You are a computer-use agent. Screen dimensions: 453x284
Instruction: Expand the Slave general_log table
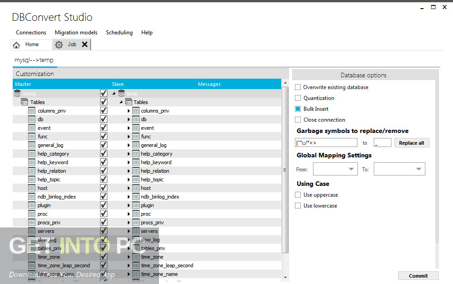click(x=129, y=145)
